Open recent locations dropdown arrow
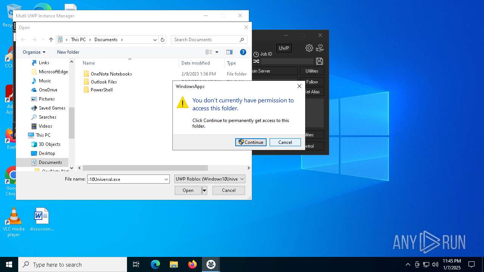Viewport: 484px width, 272px height. 43,40
